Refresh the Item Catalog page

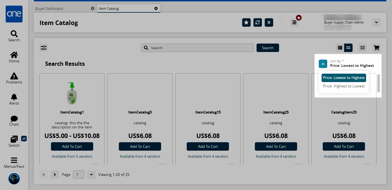click(x=258, y=22)
